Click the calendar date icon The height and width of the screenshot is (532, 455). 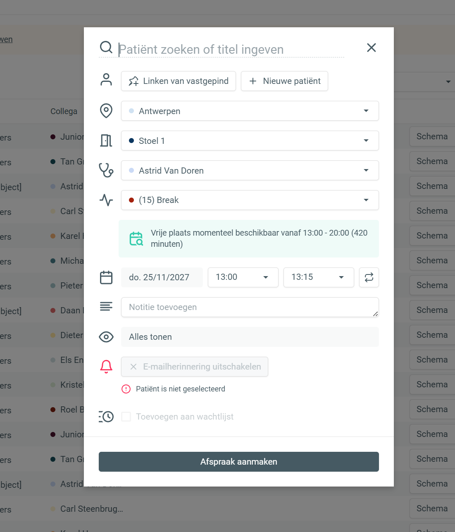[x=106, y=277]
